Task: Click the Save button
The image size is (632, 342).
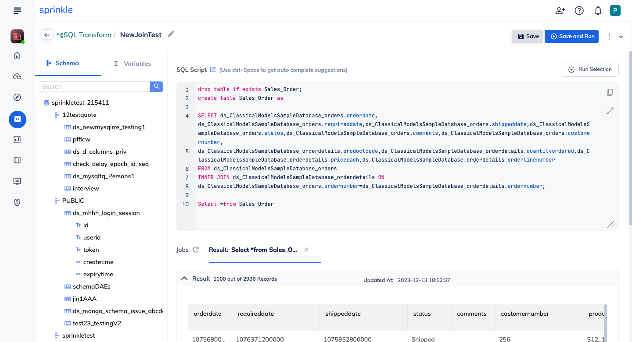Action: click(x=528, y=36)
